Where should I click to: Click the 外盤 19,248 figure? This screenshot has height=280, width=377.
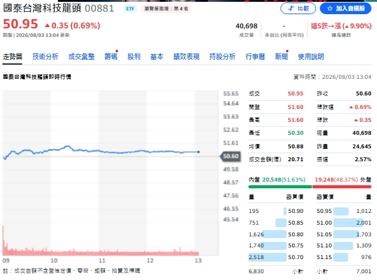coord(324,180)
